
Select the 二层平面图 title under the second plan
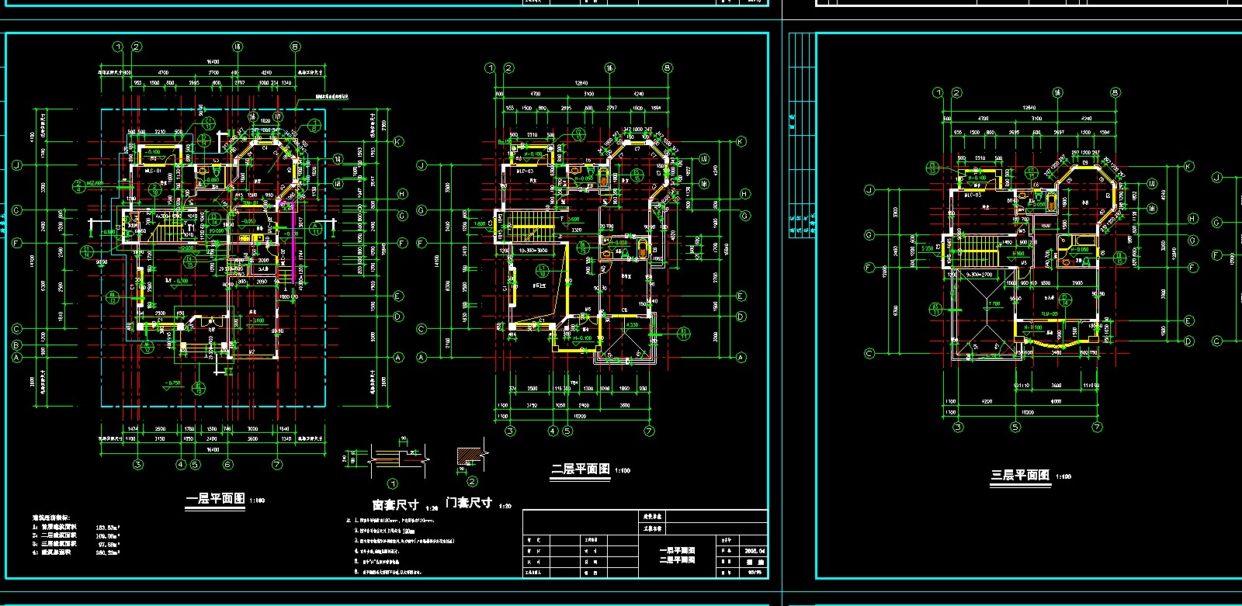[580, 469]
